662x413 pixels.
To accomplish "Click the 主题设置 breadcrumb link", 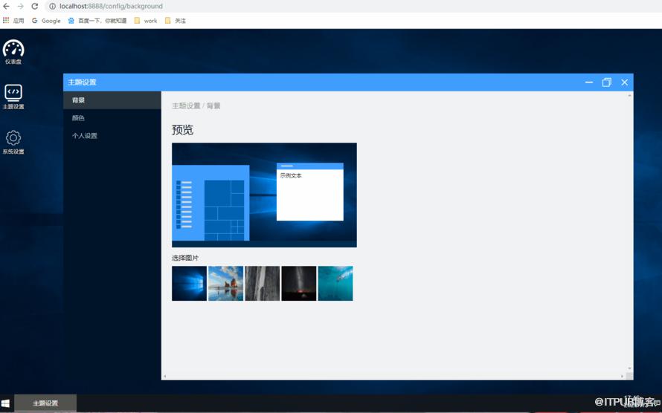I will pos(186,105).
